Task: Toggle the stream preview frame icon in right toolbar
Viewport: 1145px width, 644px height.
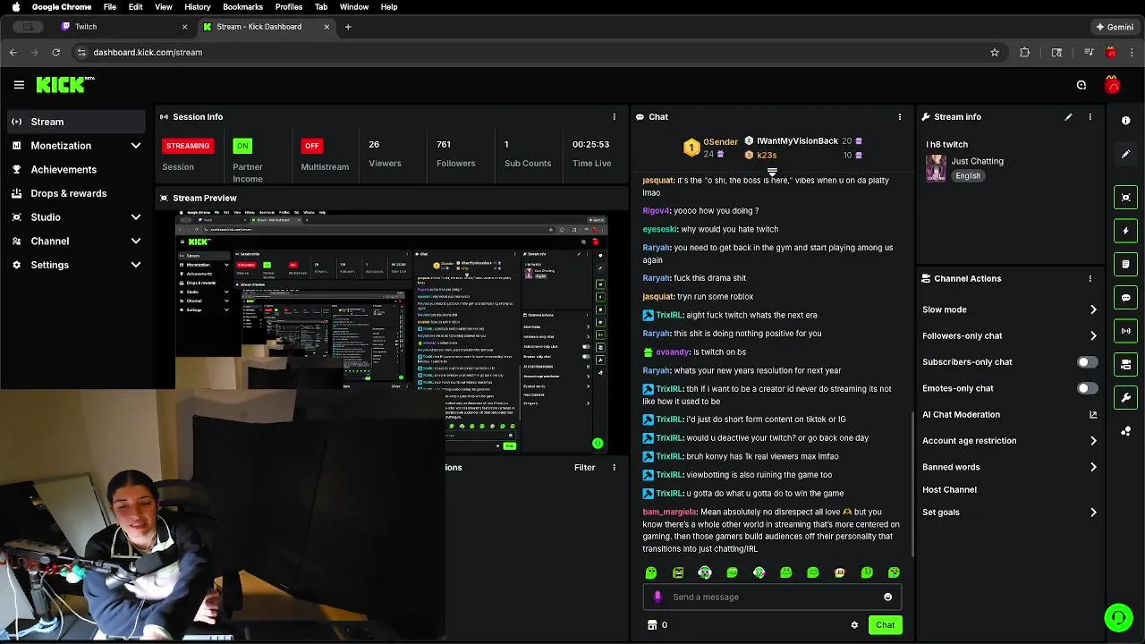Action: pos(1125,198)
